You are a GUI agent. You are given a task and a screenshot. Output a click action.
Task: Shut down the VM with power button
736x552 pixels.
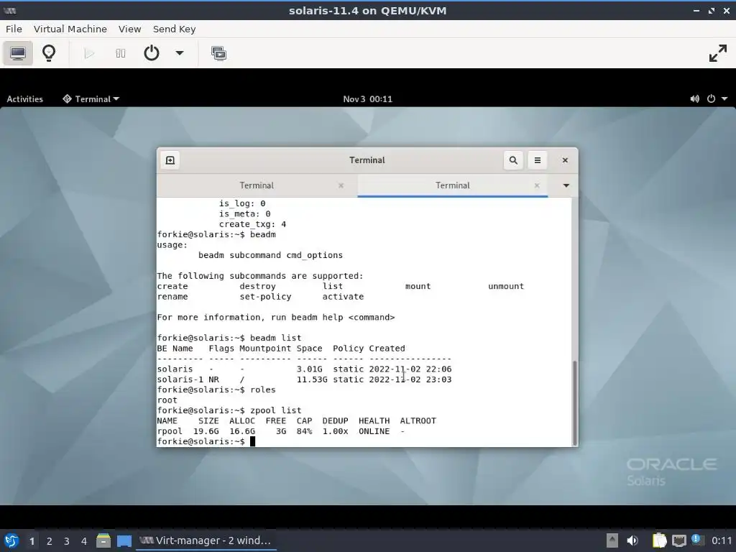point(151,53)
